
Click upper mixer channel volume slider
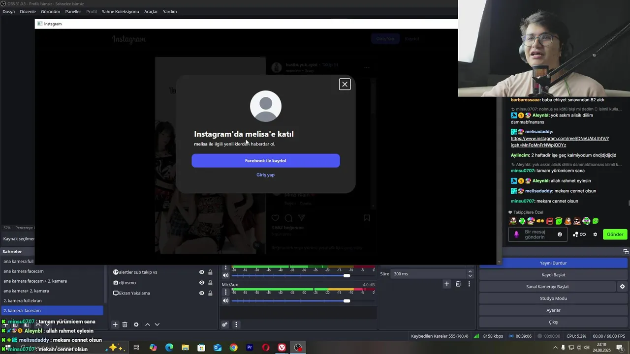point(346,275)
